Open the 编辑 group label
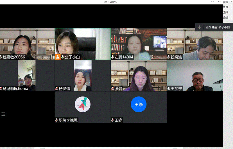The height and width of the screenshot is (149, 233). tap(226, 18)
